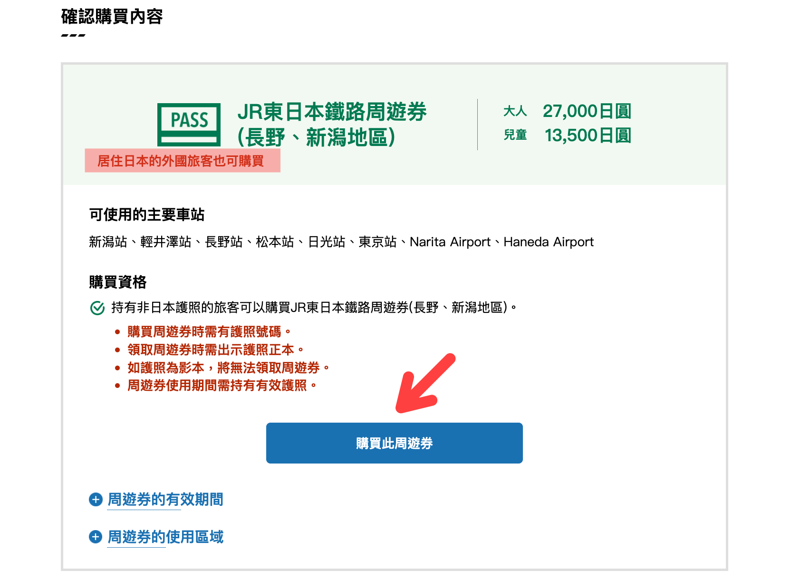Click the heading 購買資格
Screen dimensions: 791x580
coord(117,282)
